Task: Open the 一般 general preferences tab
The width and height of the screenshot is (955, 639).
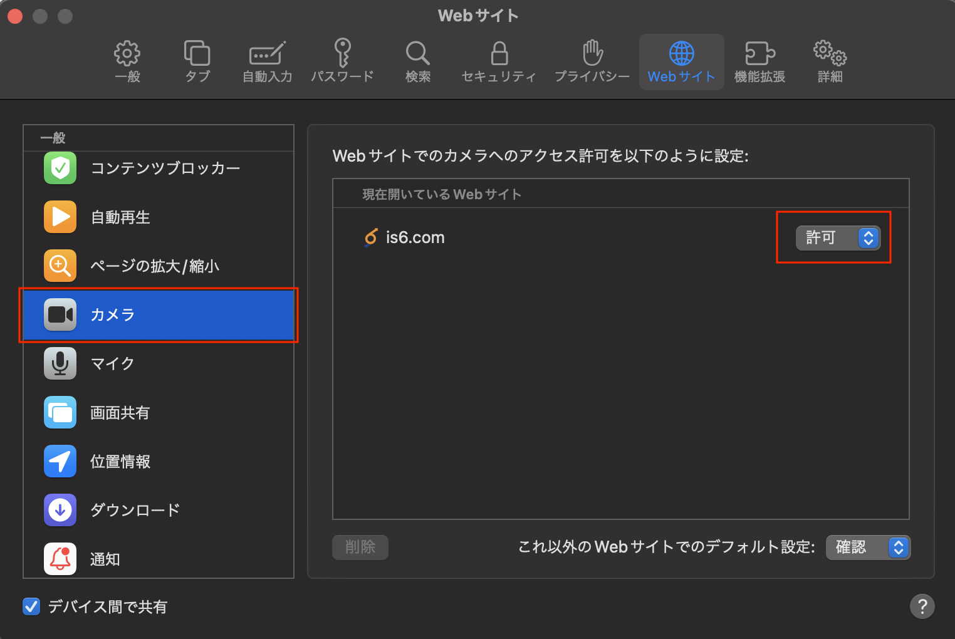Action: (x=127, y=62)
